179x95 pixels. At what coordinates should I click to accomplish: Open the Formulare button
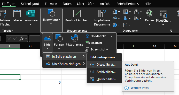tap(30, 17)
